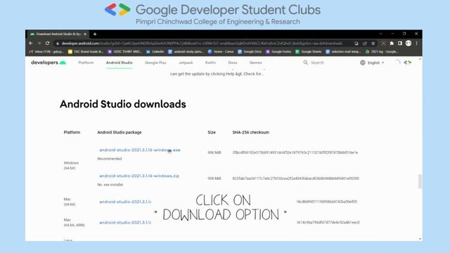Download android-studio windows.zip package
Image resolution: width=450 pixels, height=253 pixels.
(139, 176)
